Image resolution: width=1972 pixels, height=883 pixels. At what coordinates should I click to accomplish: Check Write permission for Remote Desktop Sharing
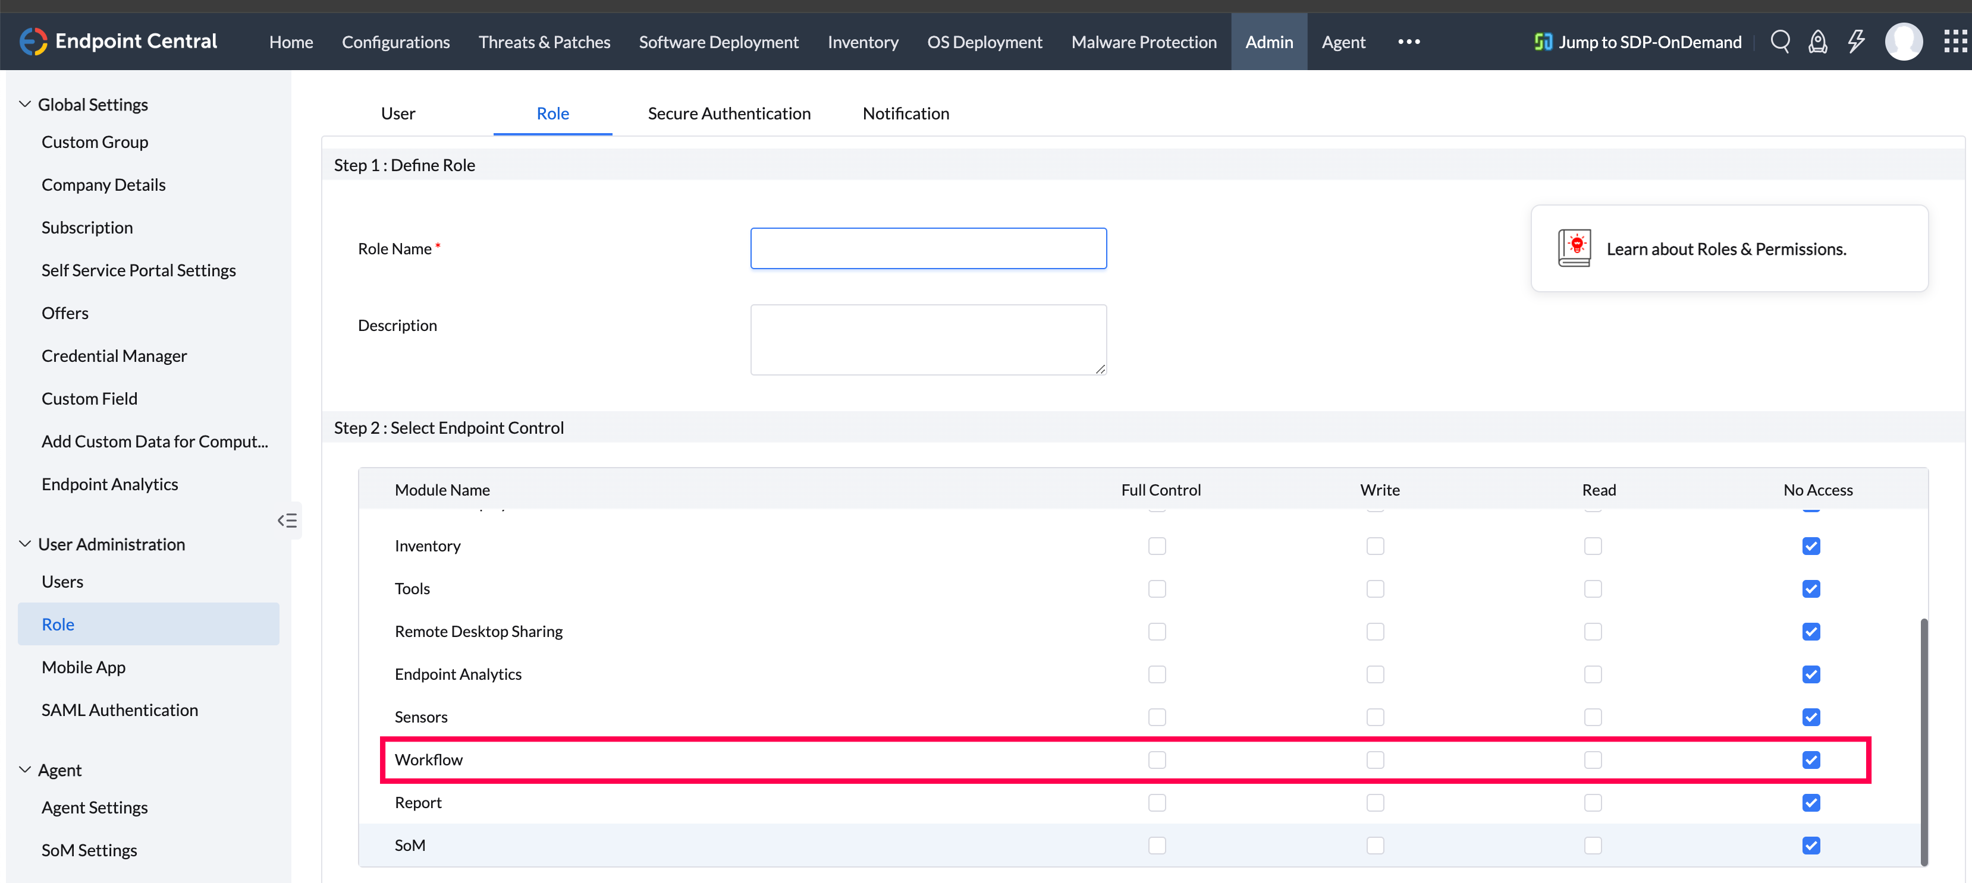pos(1375,631)
